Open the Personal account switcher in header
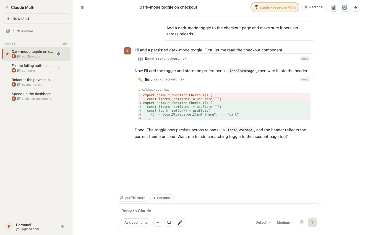The width and height of the screenshot is (365, 235). (314, 7)
